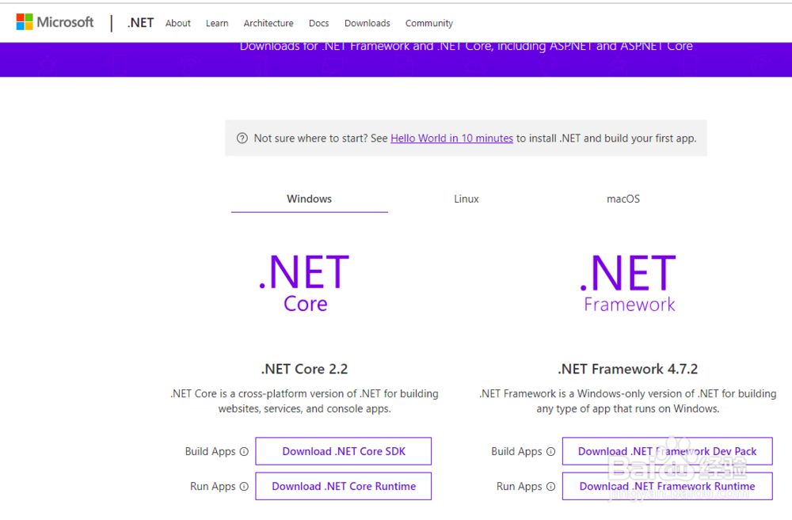The width and height of the screenshot is (792, 520).
Task: Click the .NET Core purple logo
Action: coord(304,281)
